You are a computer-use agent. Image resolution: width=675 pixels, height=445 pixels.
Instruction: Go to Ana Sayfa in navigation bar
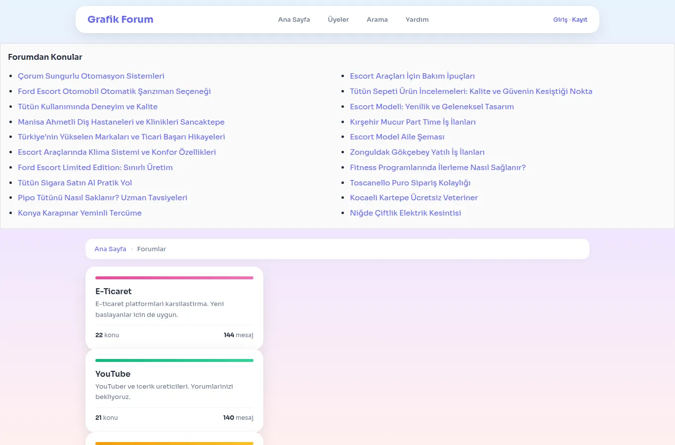point(294,20)
